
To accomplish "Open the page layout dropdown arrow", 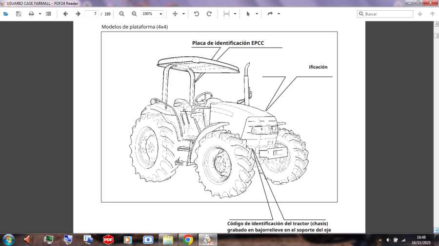I will (x=235, y=14).
